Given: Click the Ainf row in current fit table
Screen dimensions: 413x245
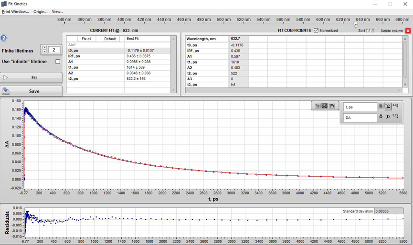Looking at the screenshot, I should click(118, 45).
